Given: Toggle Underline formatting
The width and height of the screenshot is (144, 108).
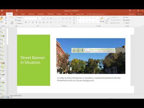Looking at the screenshot, I should [x=33, y=22].
